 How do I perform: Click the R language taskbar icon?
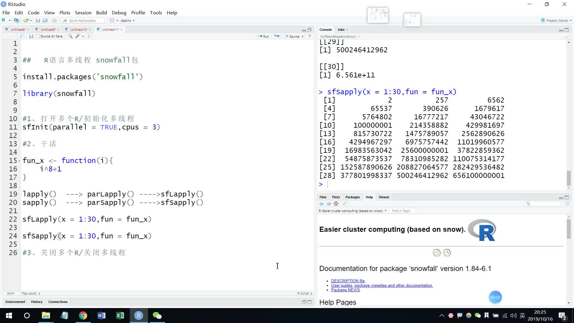pyautogui.click(x=138, y=316)
